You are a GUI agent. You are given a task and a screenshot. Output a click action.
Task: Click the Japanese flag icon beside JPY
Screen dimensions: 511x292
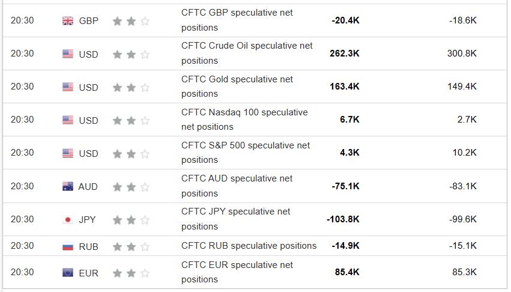pyautogui.click(x=68, y=220)
